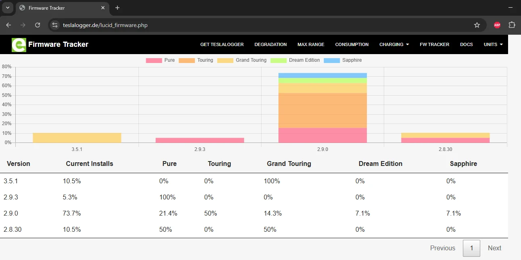Click version 2.9.3 table cell
Screen dimensions: 521x260
click(11, 197)
